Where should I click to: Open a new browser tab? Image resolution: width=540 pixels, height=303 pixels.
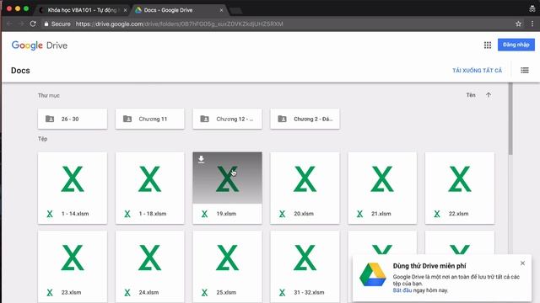click(236, 11)
